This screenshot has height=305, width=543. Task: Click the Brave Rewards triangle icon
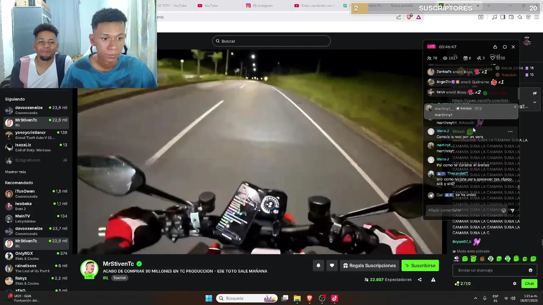418,17
